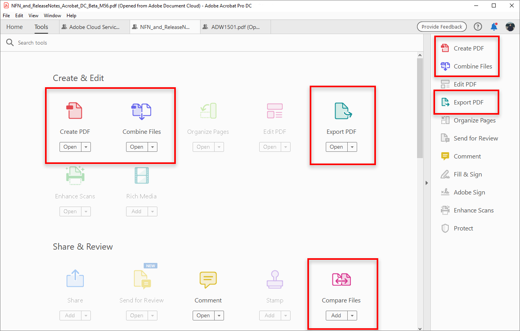Select the Enhance Scans printer icon in main panel
Image resolution: width=520 pixels, height=331 pixels.
tap(75, 175)
